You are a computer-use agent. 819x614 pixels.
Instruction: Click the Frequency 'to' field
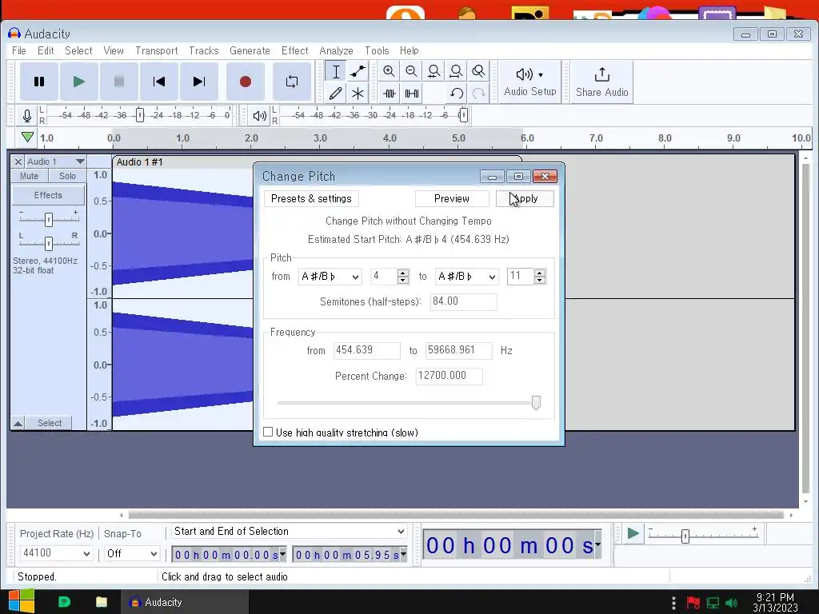point(458,350)
